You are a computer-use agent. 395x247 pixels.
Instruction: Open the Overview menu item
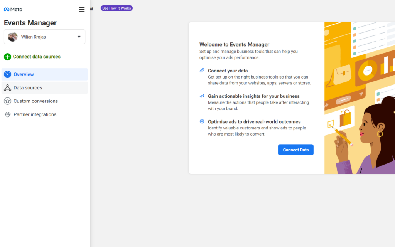click(x=45, y=74)
